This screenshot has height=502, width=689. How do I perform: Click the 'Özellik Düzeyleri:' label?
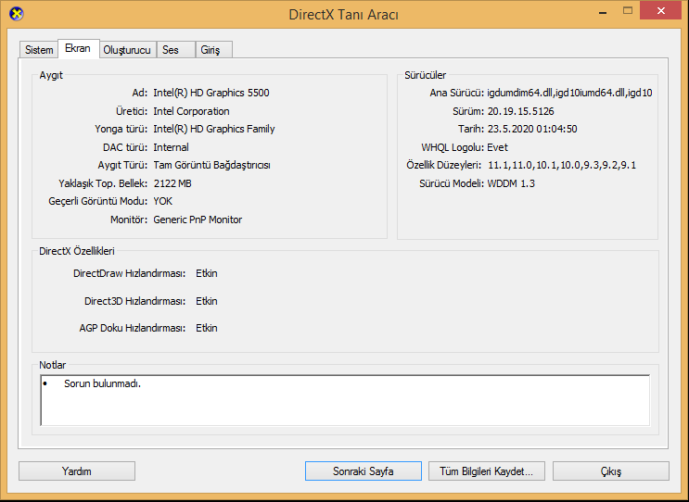click(x=444, y=166)
